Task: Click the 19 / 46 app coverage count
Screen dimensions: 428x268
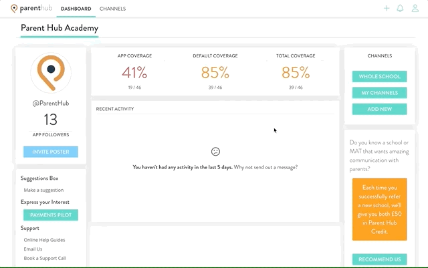Action: 134,88
